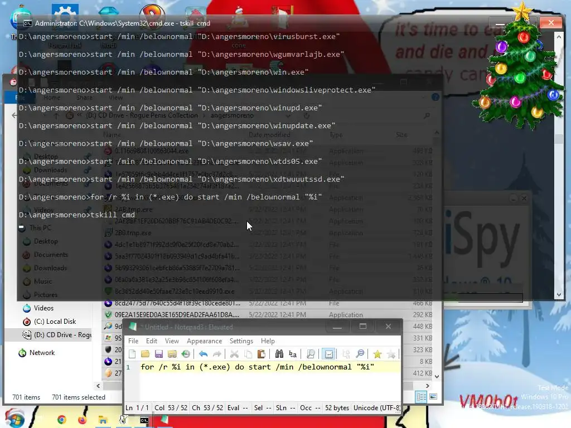Open the View menu in Notepad3
Viewport: 571px width, 428px height.
pos(172,341)
